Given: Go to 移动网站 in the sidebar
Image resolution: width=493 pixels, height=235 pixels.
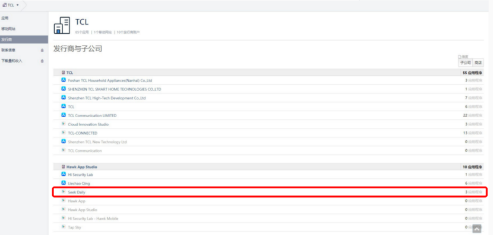Looking at the screenshot, I should tap(8, 29).
